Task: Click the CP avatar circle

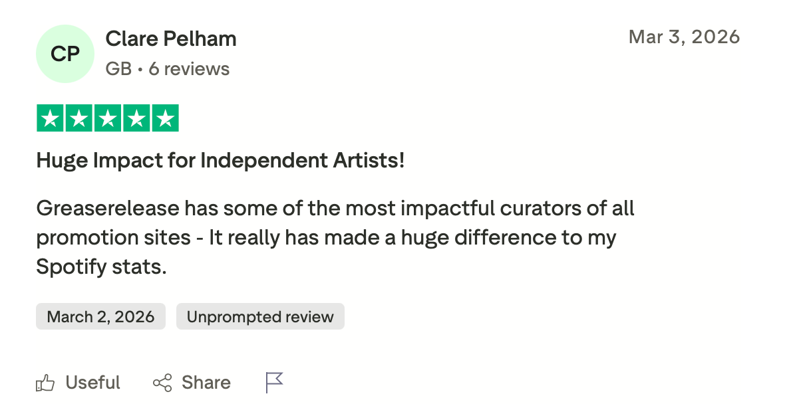Action: (x=65, y=54)
